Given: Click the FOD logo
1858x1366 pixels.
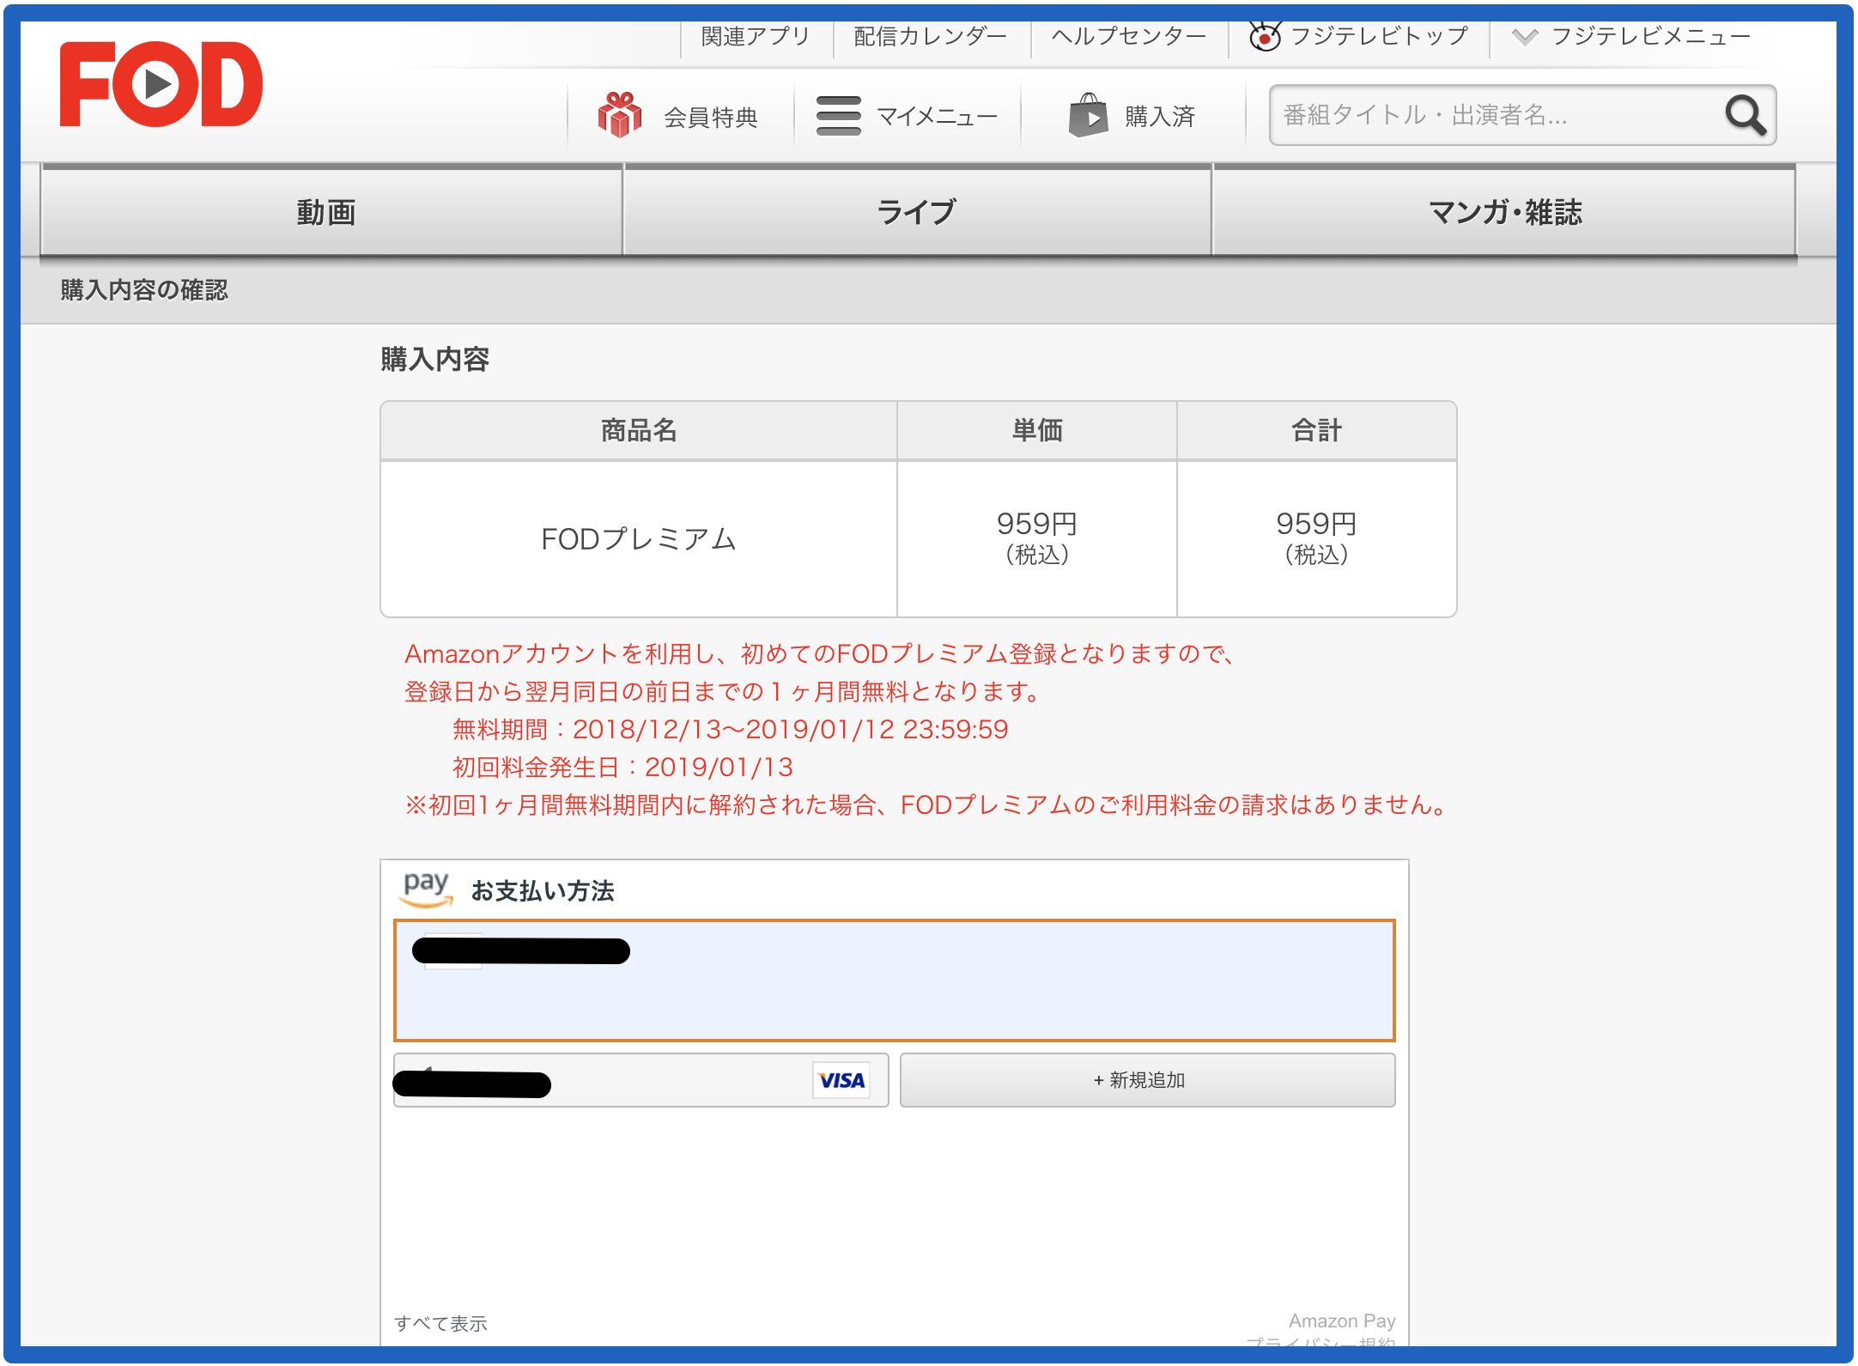Looking at the screenshot, I should [161, 84].
